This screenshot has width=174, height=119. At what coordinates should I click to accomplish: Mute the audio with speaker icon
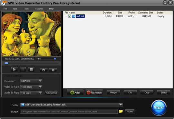coord(39,59)
